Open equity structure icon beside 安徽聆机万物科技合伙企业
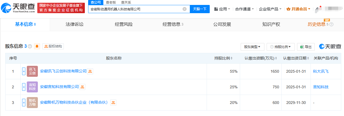Viewport: 344px width, 116px height. [113, 103]
